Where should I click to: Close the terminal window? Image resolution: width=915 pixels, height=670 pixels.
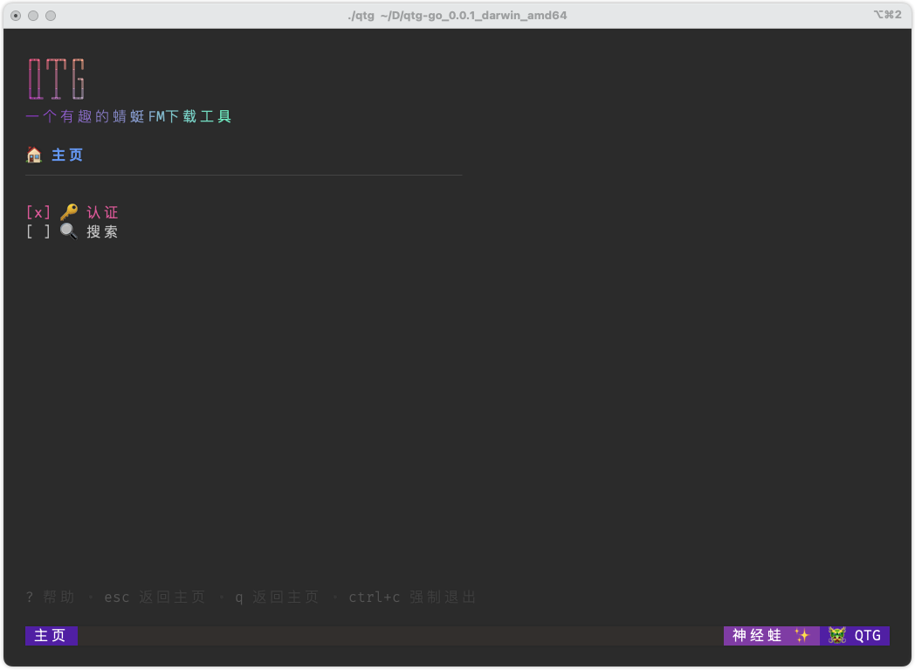coord(17,16)
